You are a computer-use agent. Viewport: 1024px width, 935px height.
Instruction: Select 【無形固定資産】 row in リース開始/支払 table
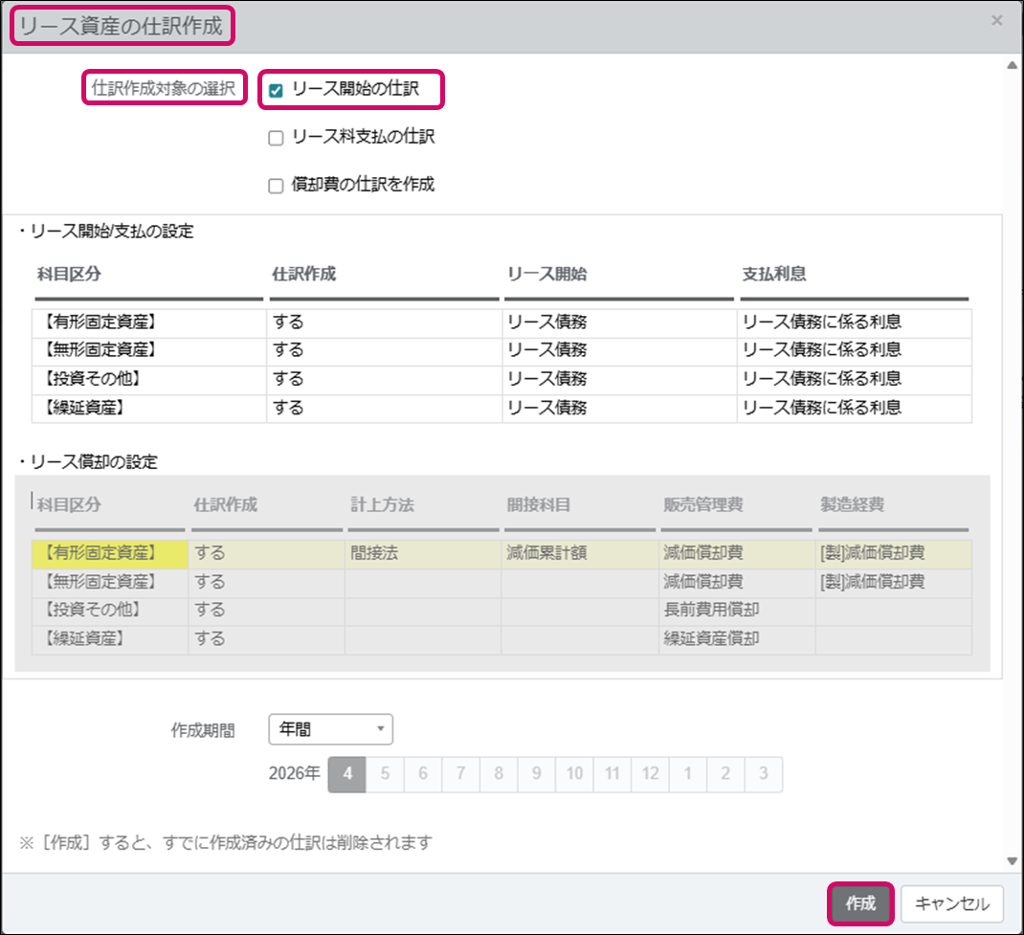(148, 350)
